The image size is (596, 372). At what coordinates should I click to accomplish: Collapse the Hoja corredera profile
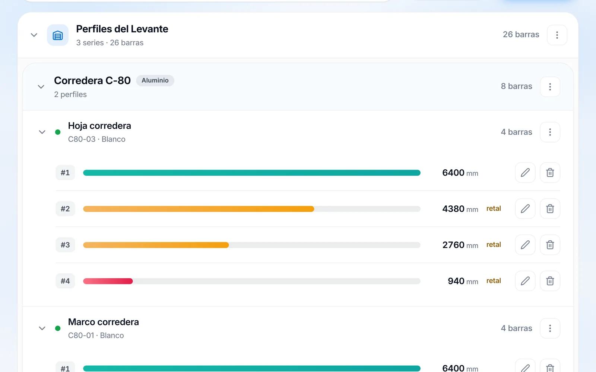click(x=42, y=132)
